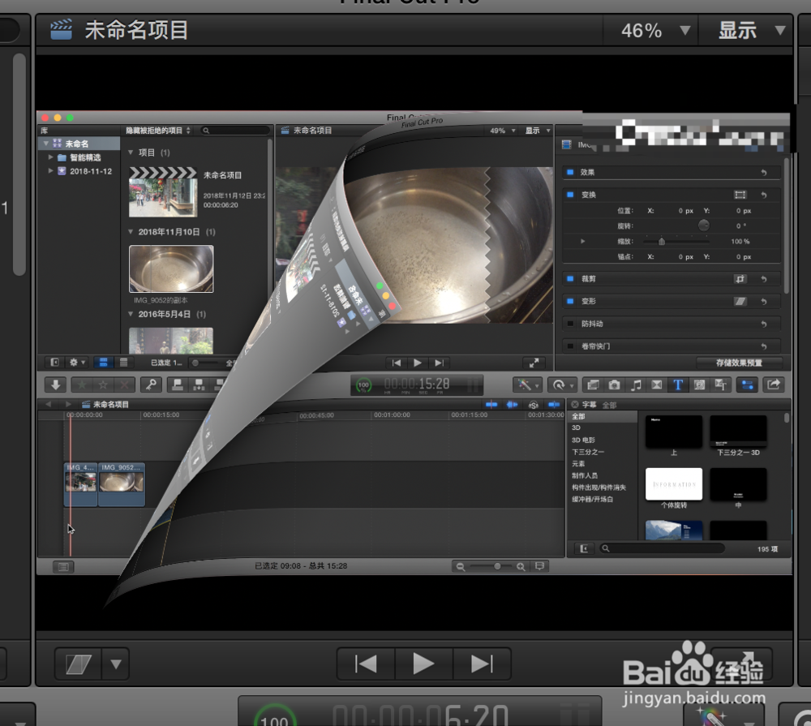Reject the clip with the red X icon
Image resolution: width=811 pixels, height=726 pixels.
124,384
